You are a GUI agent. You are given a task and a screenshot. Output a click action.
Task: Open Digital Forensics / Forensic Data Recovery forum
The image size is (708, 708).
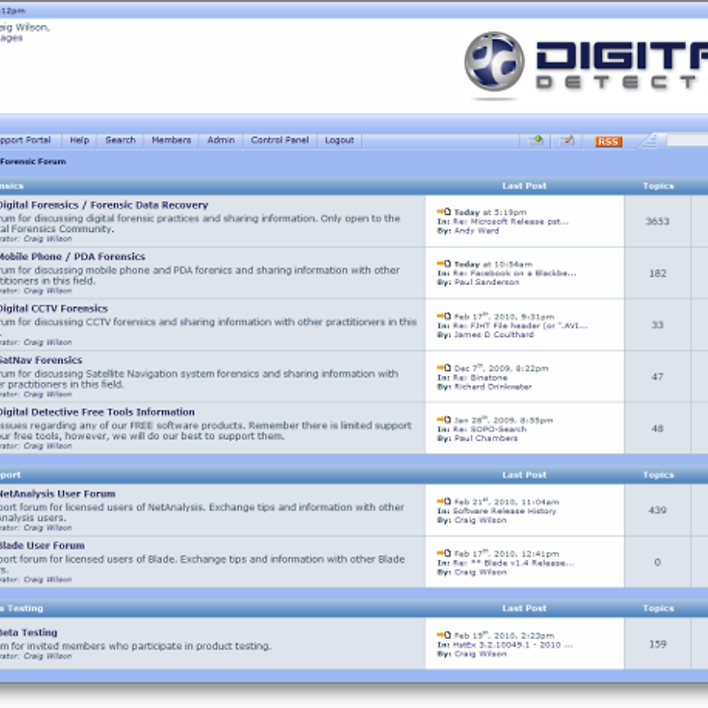pos(104,205)
